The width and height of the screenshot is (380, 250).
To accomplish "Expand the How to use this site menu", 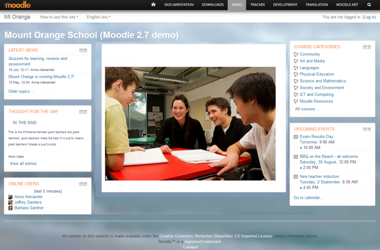I will pos(59,17).
